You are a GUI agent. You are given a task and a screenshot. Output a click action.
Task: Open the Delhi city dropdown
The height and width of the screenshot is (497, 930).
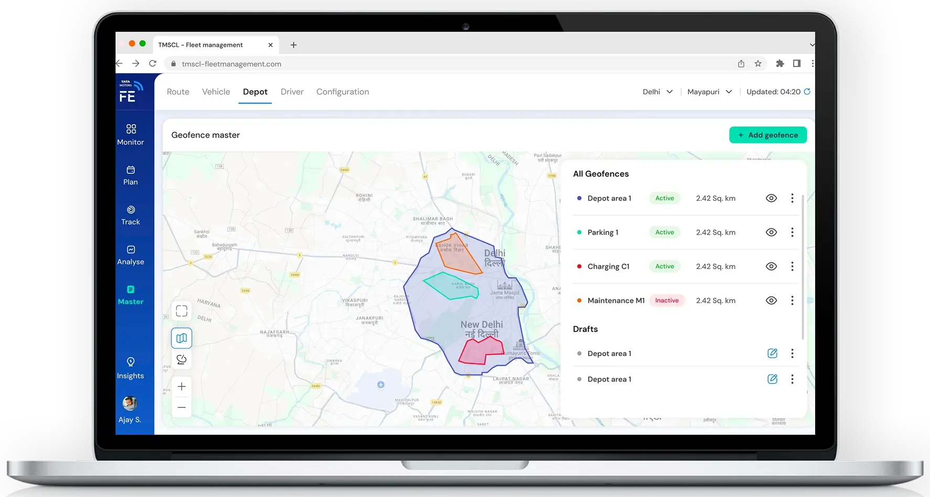(657, 92)
